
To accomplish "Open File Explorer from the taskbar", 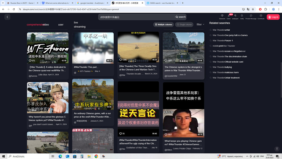I will pyautogui.click(x=89, y=156).
